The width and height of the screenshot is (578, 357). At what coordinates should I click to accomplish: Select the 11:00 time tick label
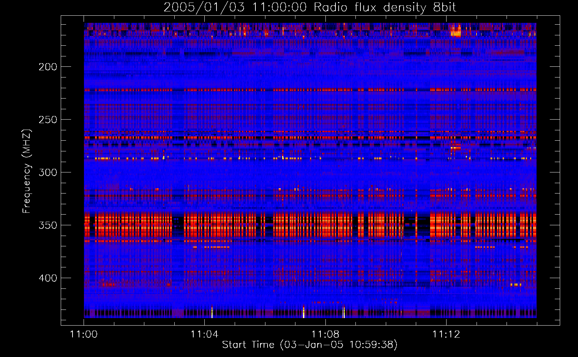click(84, 334)
